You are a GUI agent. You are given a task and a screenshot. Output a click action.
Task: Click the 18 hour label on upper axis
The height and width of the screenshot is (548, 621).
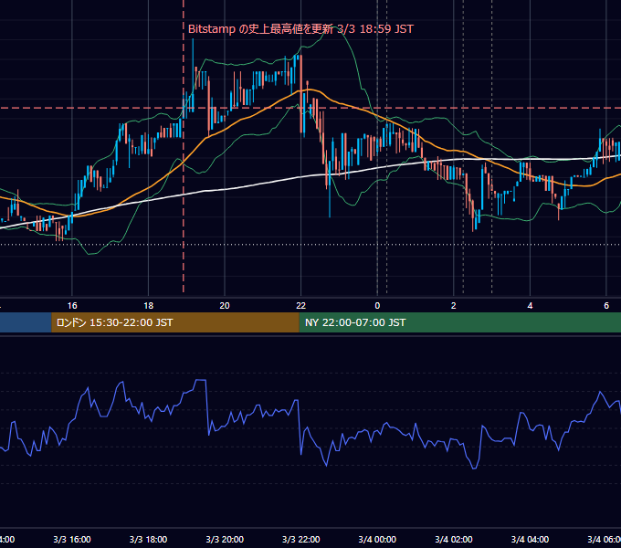[x=149, y=305]
